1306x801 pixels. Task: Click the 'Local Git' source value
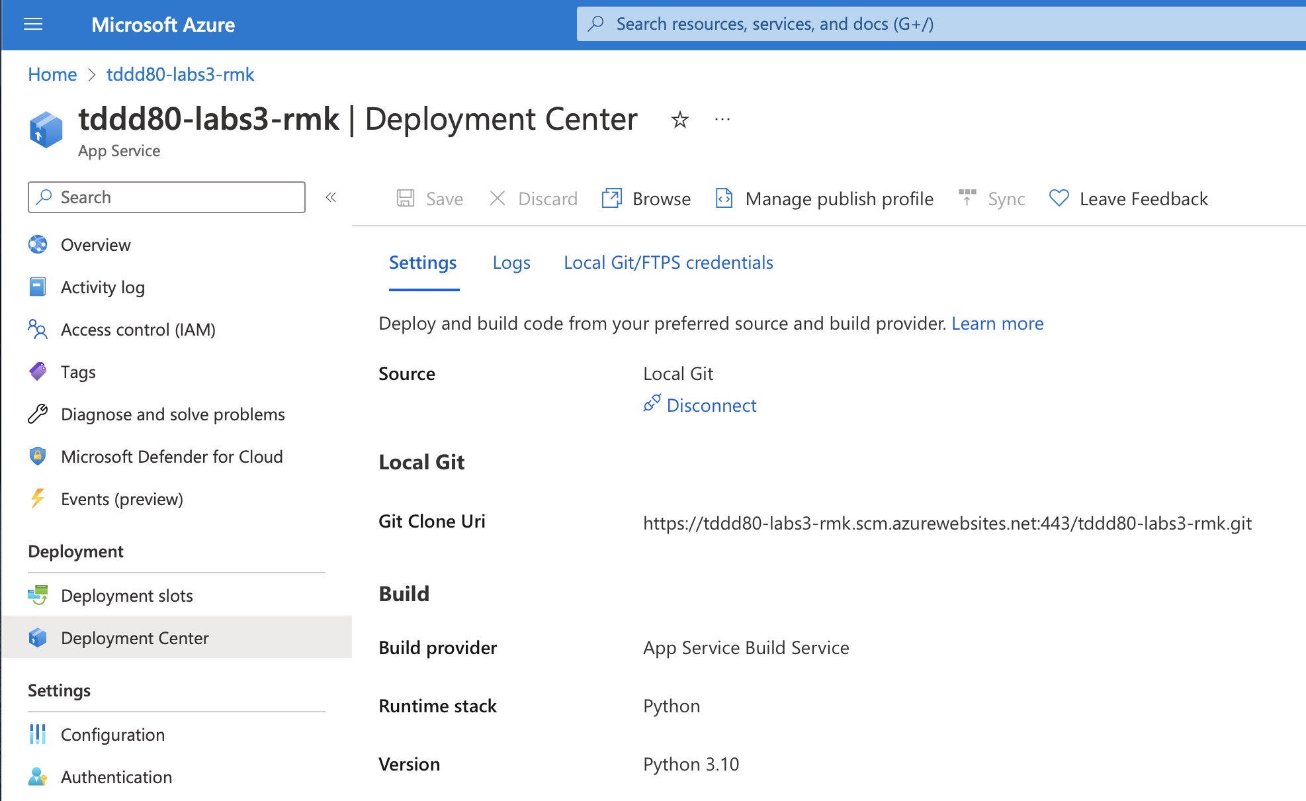click(678, 374)
